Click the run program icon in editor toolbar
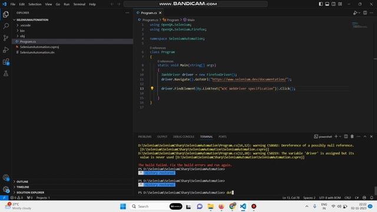377x212 pixels. pos(355,13)
